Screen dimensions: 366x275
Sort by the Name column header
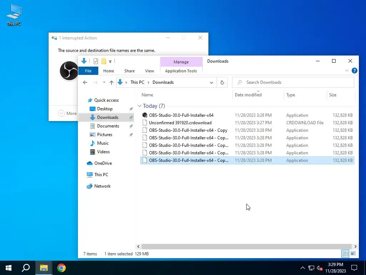147,95
